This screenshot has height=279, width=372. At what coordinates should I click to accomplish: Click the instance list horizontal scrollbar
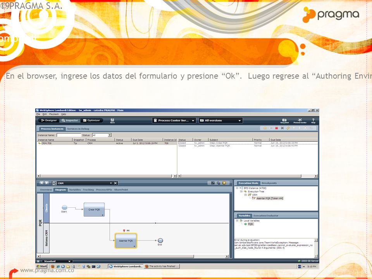tap(107, 176)
